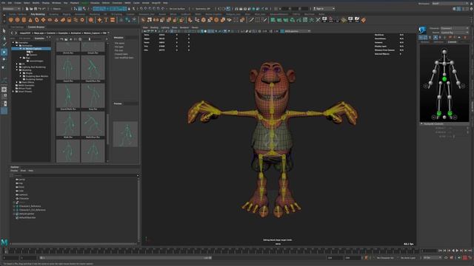Screen dimensions: 474x266
Task: Select the green hips effector on HumanIK figure
Action: pos(444,79)
